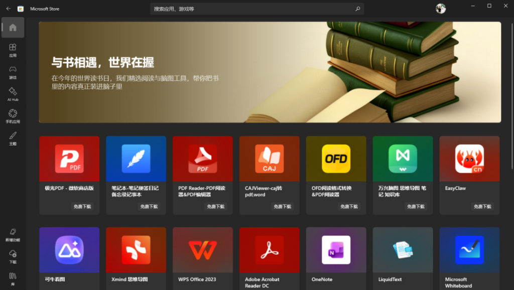Open the PDF Reader app icon
Screen dimensions: 514x290
click(x=203, y=159)
